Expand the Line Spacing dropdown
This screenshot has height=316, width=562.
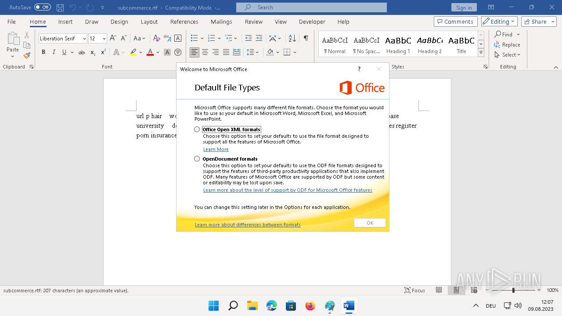point(258,52)
